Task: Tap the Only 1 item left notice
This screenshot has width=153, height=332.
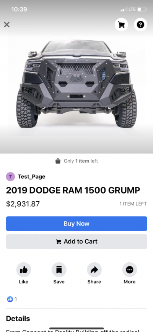Action: [x=81, y=161]
